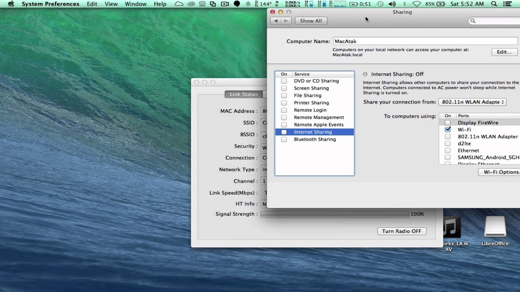
Task: Select Remote Login service name
Action: (x=310, y=110)
